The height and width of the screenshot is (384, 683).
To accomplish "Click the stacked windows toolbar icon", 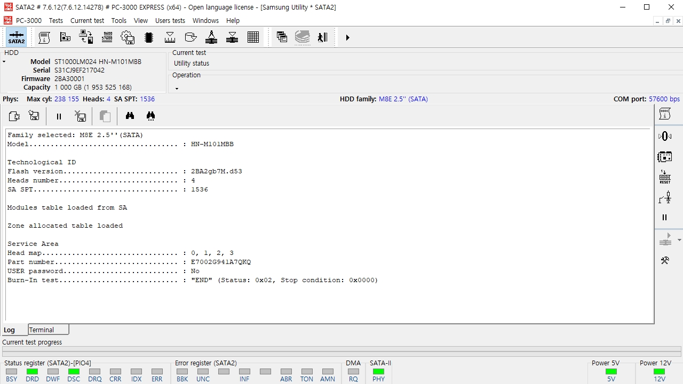I will click(x=282, y=37).
